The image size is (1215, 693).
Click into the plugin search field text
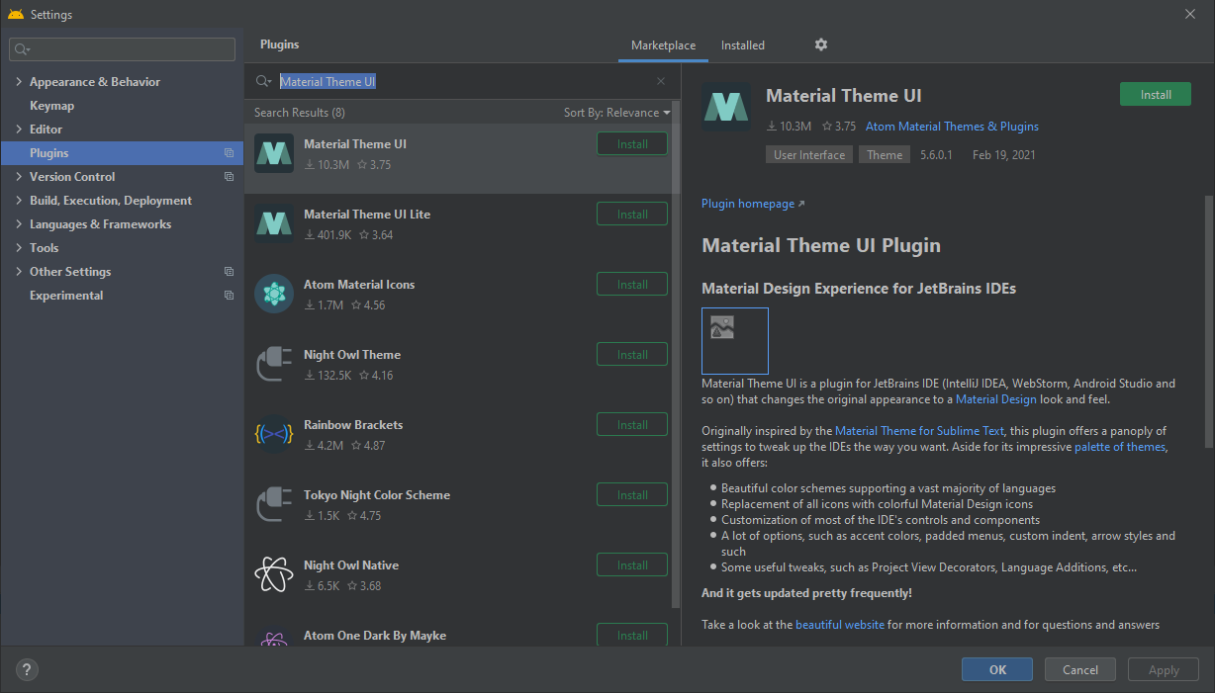(x=327, y=81)
